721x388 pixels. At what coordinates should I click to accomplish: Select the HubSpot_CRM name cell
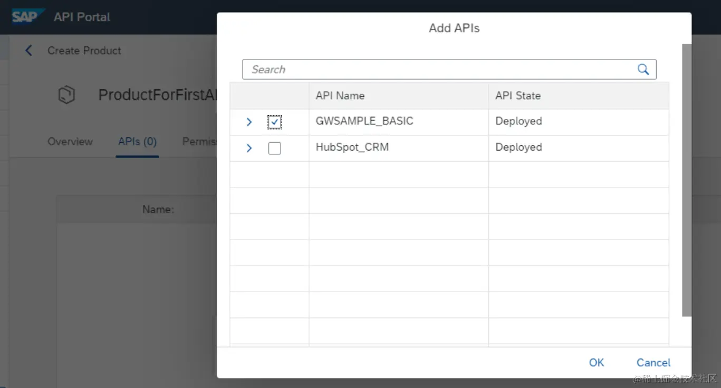[352, 147]
